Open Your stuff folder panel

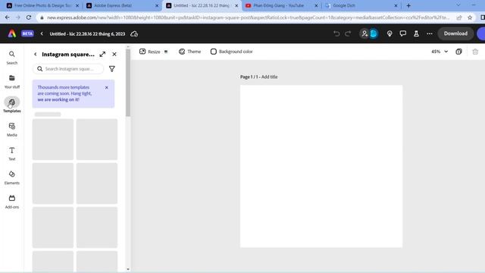tap(12, 81)
